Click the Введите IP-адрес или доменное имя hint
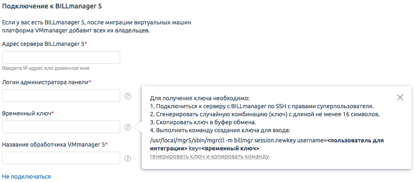The image size is (420, 182). tap(46, 68)
